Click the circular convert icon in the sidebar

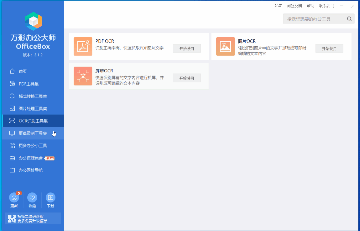click(12, 96)
